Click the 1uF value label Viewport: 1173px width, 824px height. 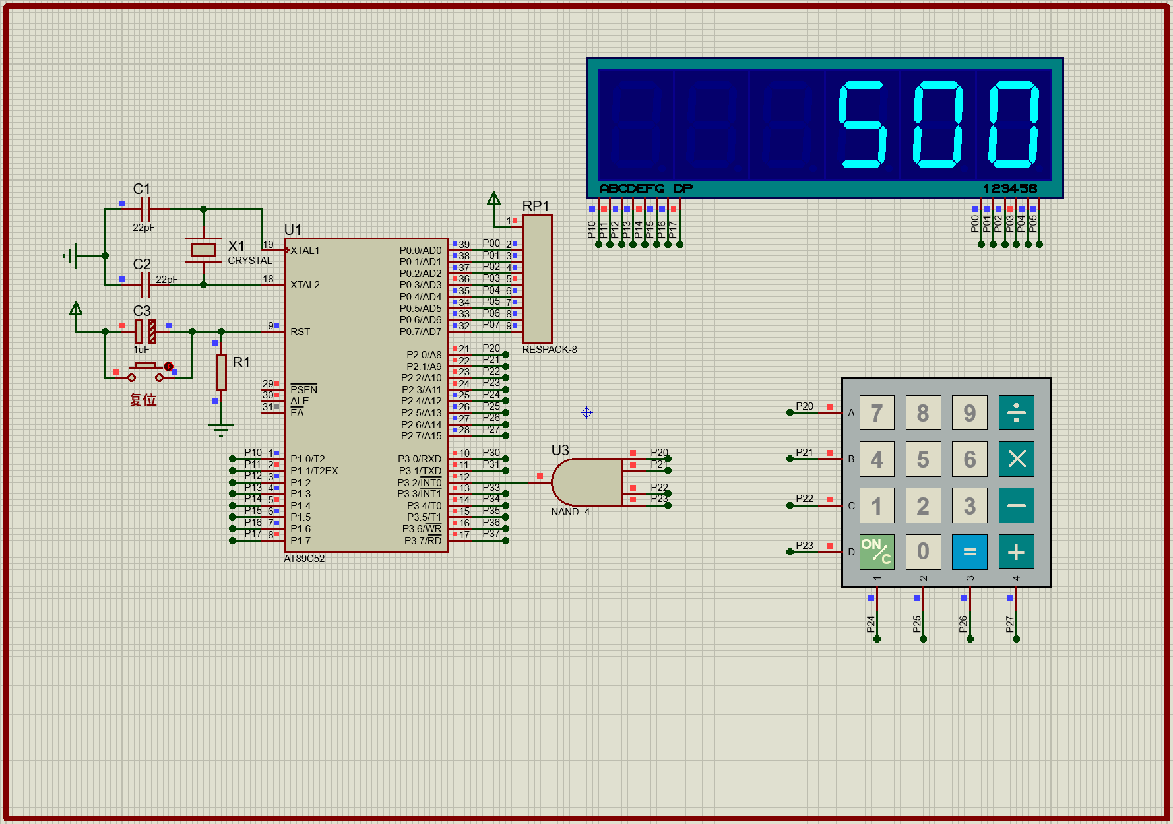(x=141, y=350)
